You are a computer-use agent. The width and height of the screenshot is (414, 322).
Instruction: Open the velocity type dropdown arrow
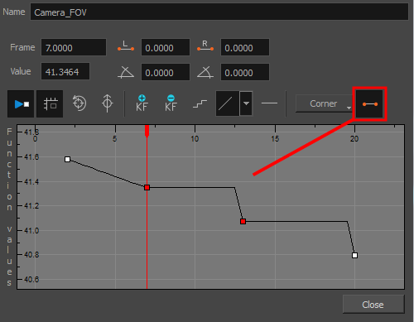coord(246,103)
